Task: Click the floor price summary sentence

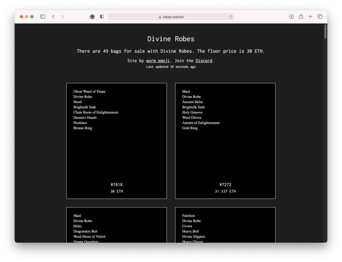Action: (171, 51)
